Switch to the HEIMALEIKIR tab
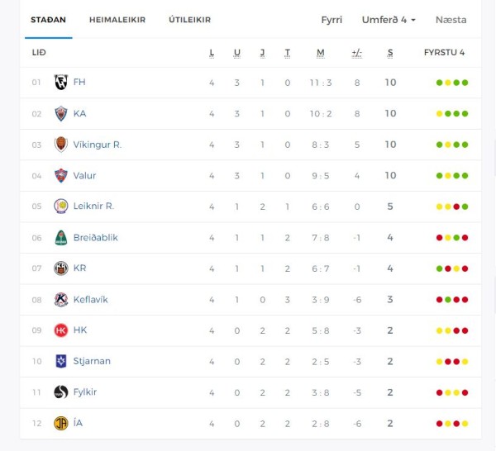The width and height of the screenshot is (496, 451). (117, 20)
